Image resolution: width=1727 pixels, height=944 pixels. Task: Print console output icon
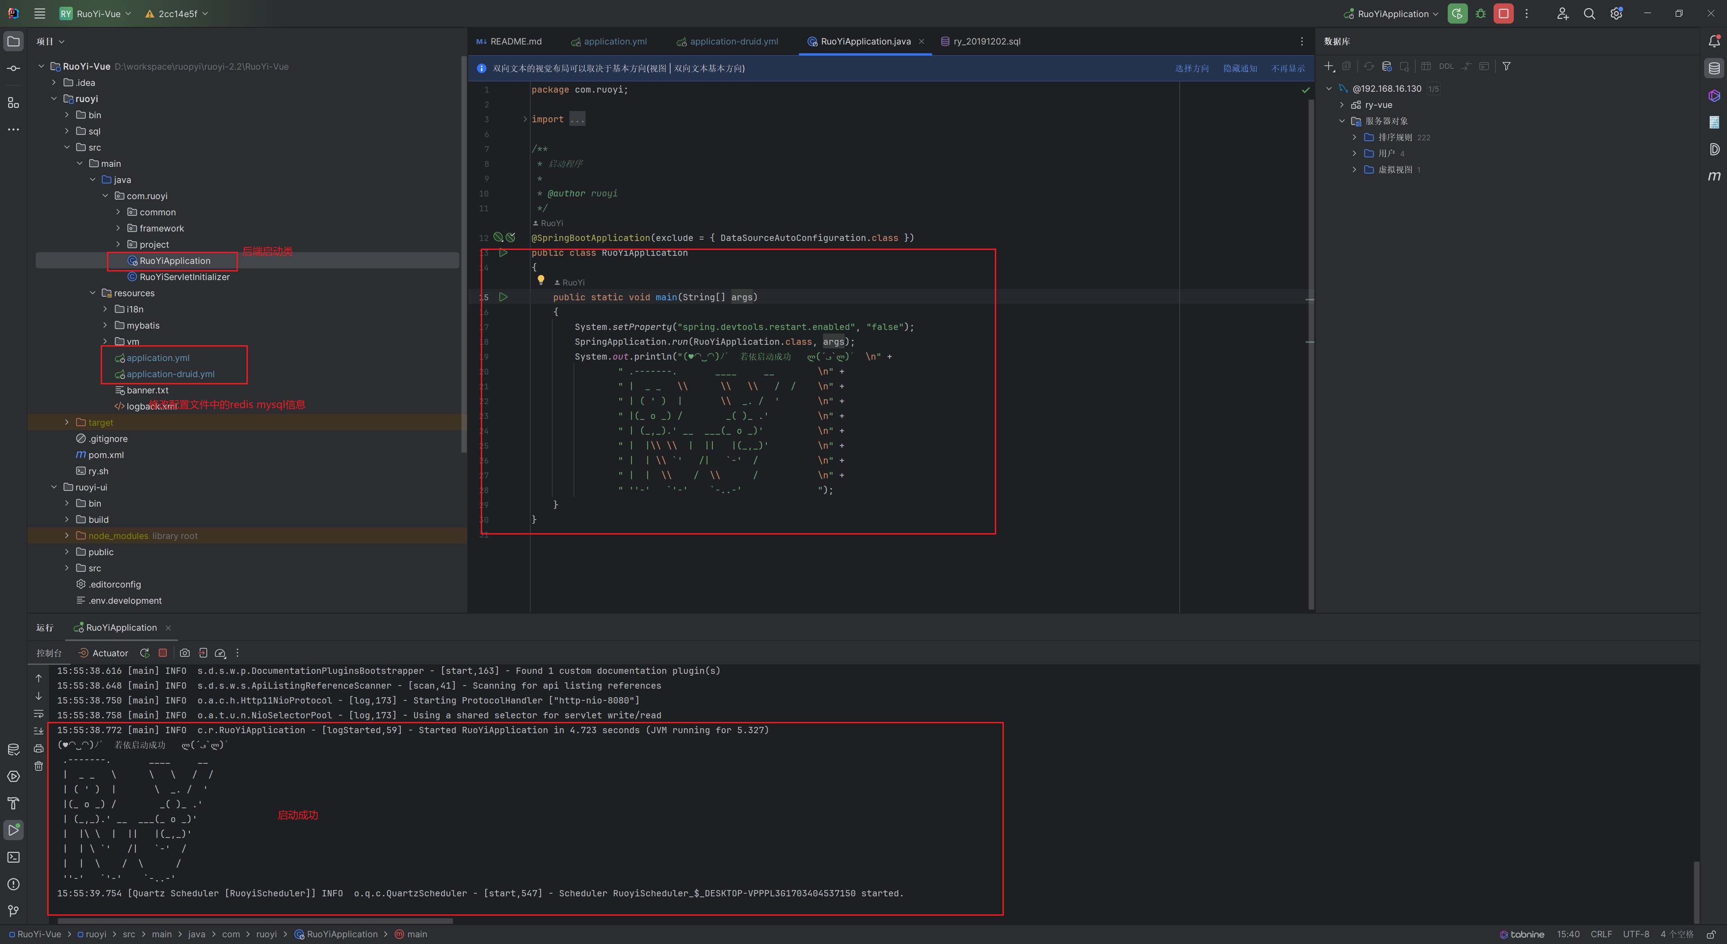point(39,748)
